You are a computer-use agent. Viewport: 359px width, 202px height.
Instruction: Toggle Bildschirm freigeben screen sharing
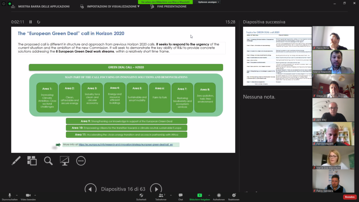click(200, 196)
